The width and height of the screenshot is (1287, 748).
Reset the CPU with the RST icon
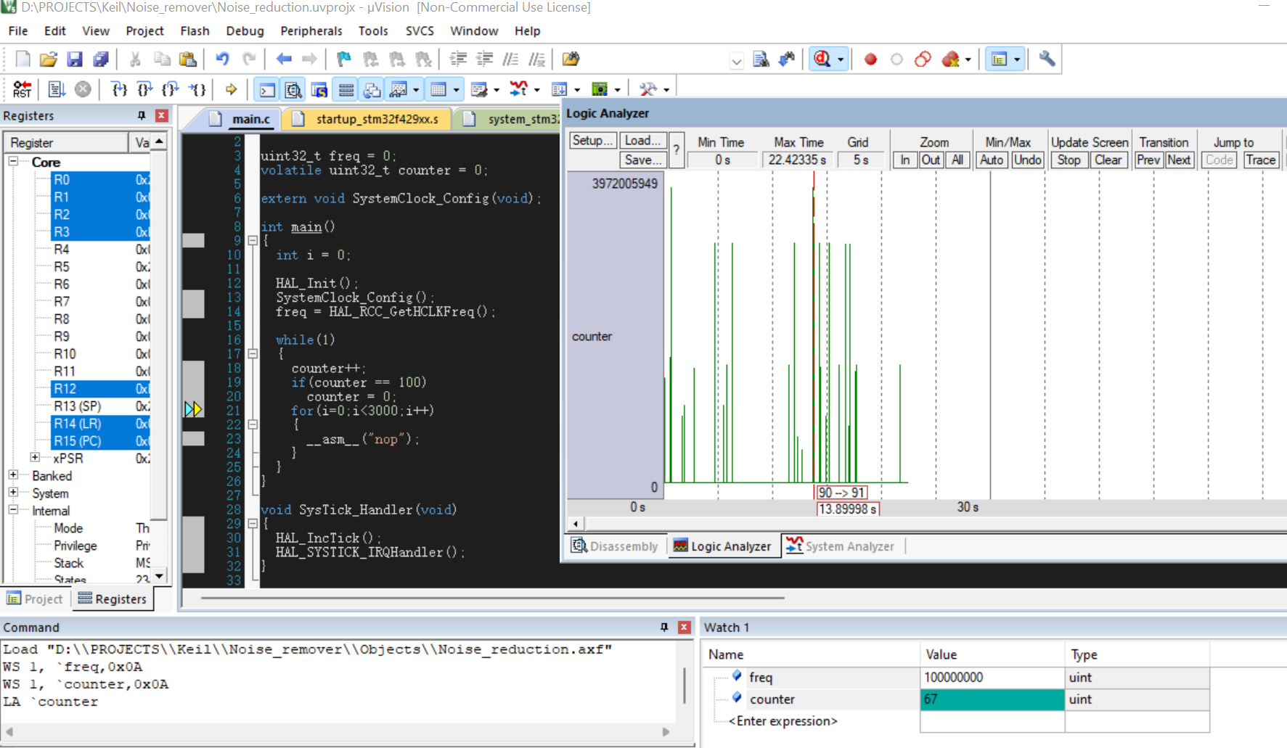click(x=23, y=89)
